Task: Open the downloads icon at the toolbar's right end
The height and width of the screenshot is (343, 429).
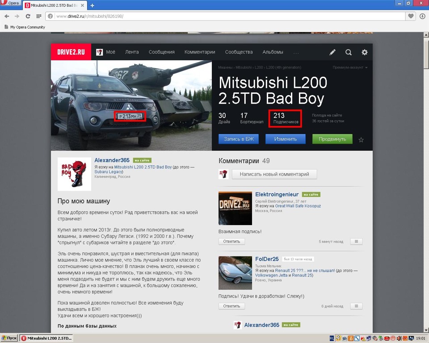Action: click(422, 16)
